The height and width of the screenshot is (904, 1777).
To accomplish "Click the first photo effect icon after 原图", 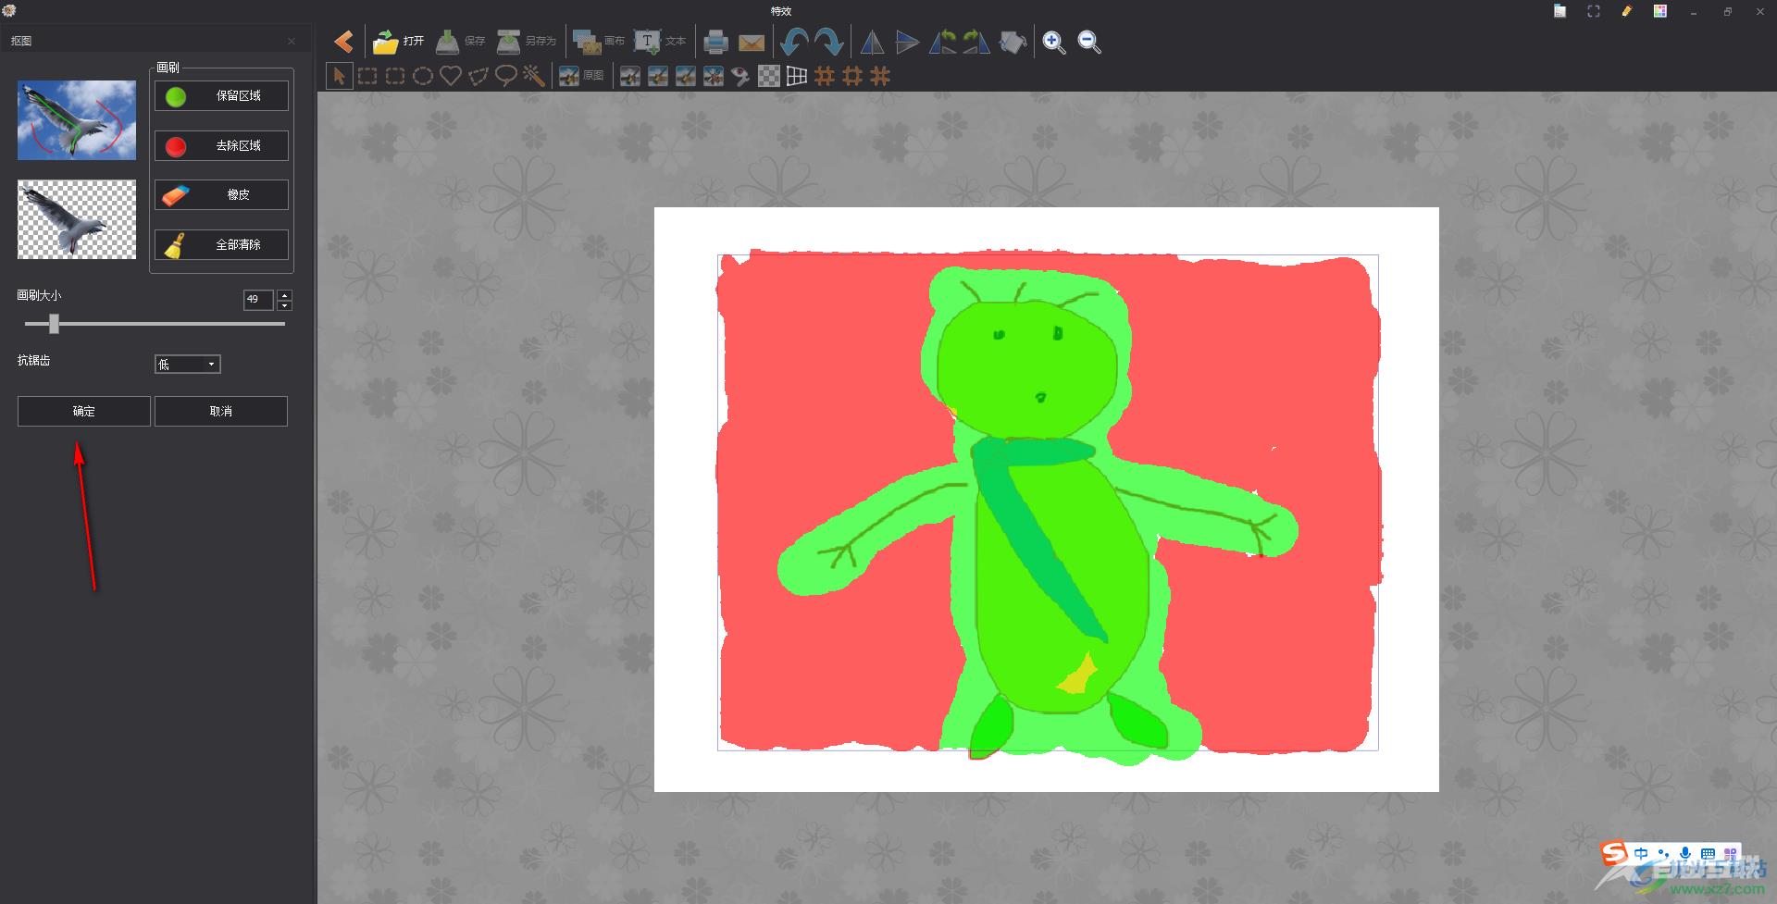I will point(630,76).
